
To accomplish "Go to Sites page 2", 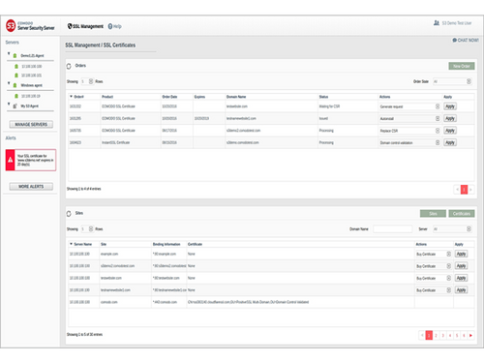I will pos(436,336).
